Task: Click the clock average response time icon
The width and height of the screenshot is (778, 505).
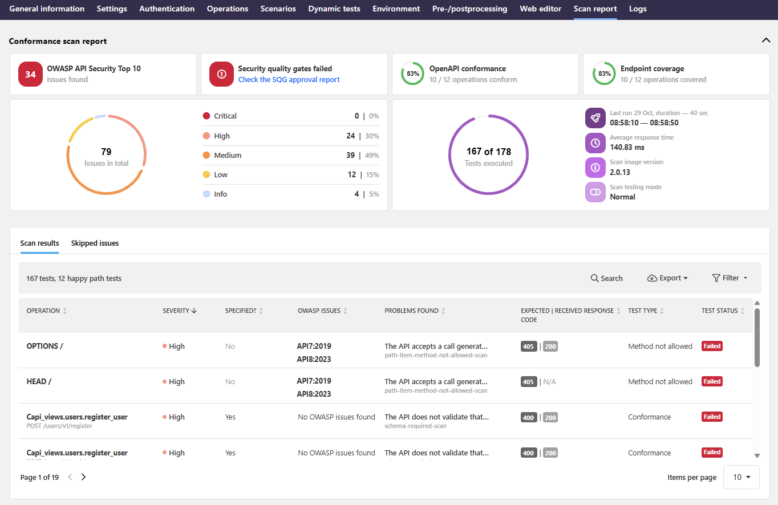Action: tap(595, 142)
